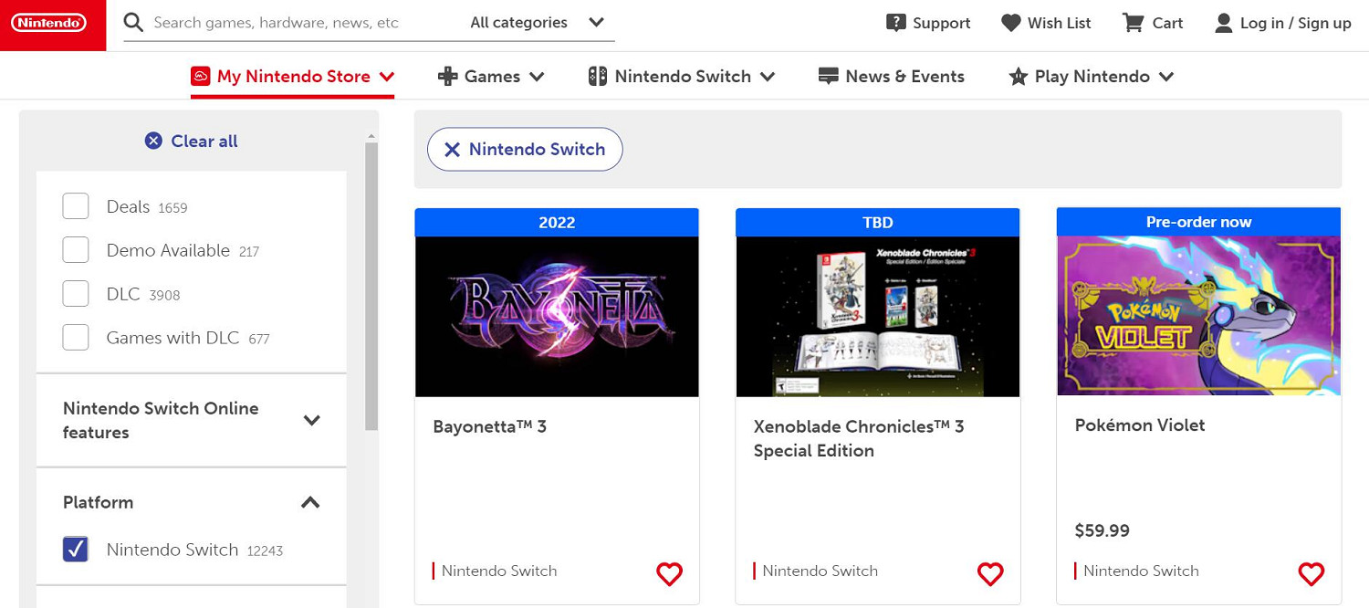Open the shopping Cart icon

tap(1133, 24)
